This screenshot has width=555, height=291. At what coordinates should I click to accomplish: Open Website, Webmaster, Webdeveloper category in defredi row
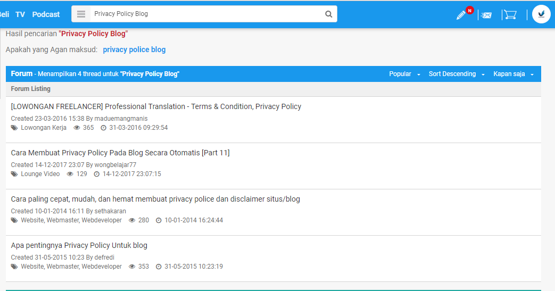pos(71,267)
